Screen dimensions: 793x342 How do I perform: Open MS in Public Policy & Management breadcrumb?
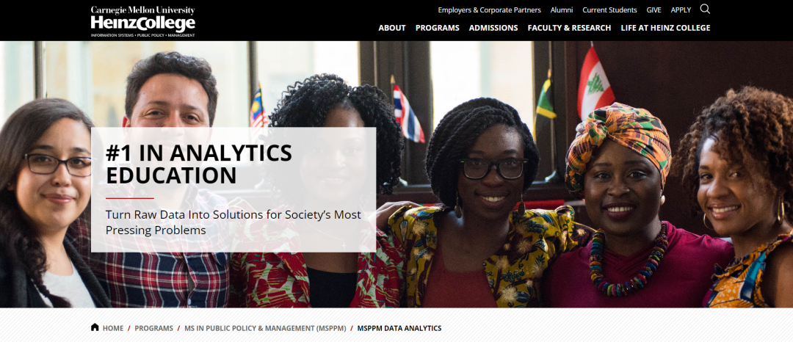click(x=266, y=328)
